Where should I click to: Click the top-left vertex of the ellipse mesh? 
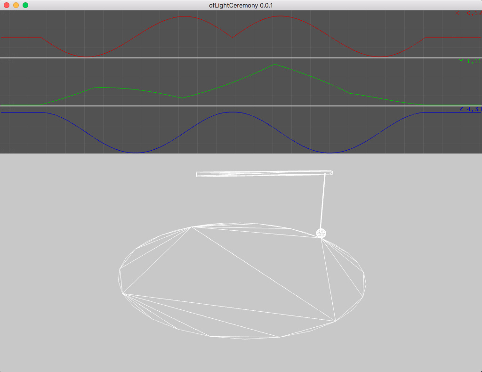click(191, 227)
